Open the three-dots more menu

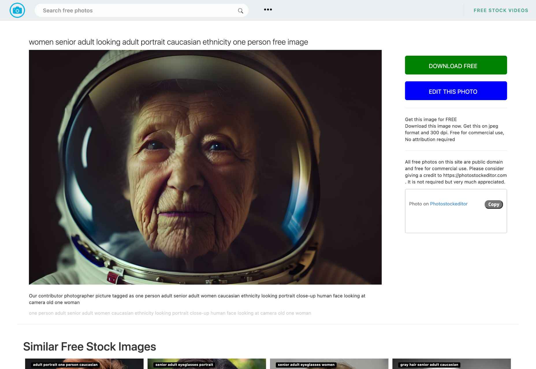click(268, 10)
